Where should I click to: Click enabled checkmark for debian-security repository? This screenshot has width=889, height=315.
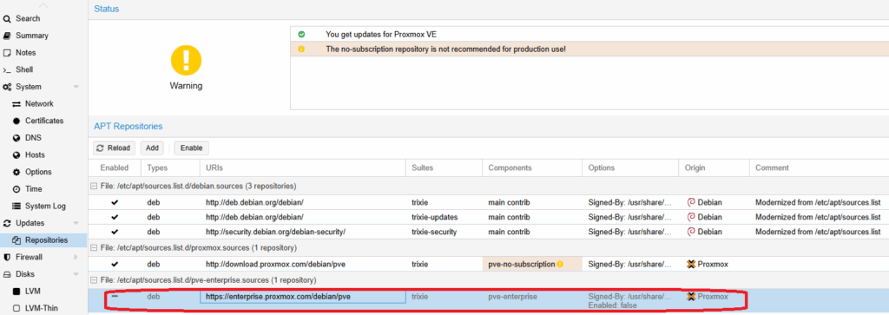coord(115,232)
